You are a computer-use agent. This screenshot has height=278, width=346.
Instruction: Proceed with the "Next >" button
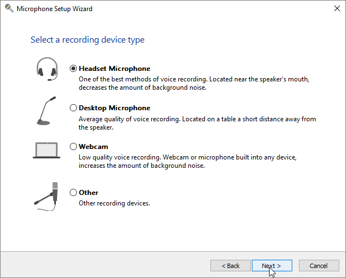tap(272, 266)
